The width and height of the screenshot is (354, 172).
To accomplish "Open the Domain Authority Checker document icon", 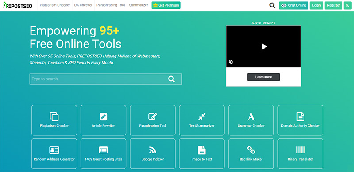I will point(300,116).
